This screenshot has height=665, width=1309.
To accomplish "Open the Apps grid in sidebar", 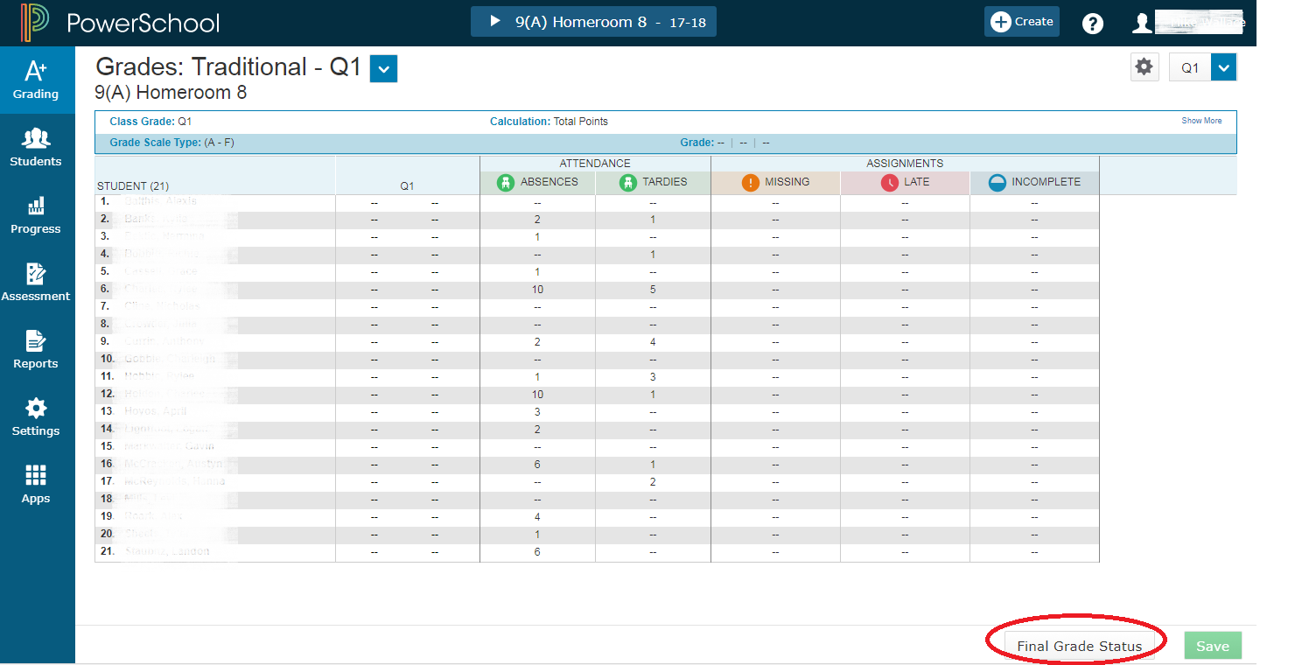I will (36, 484).
